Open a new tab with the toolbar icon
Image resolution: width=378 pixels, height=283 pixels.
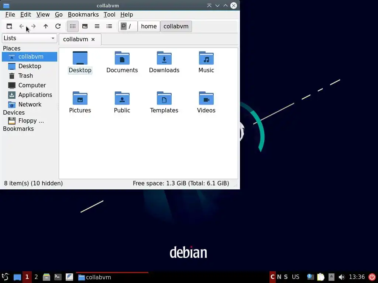click(x=9, y=26)
